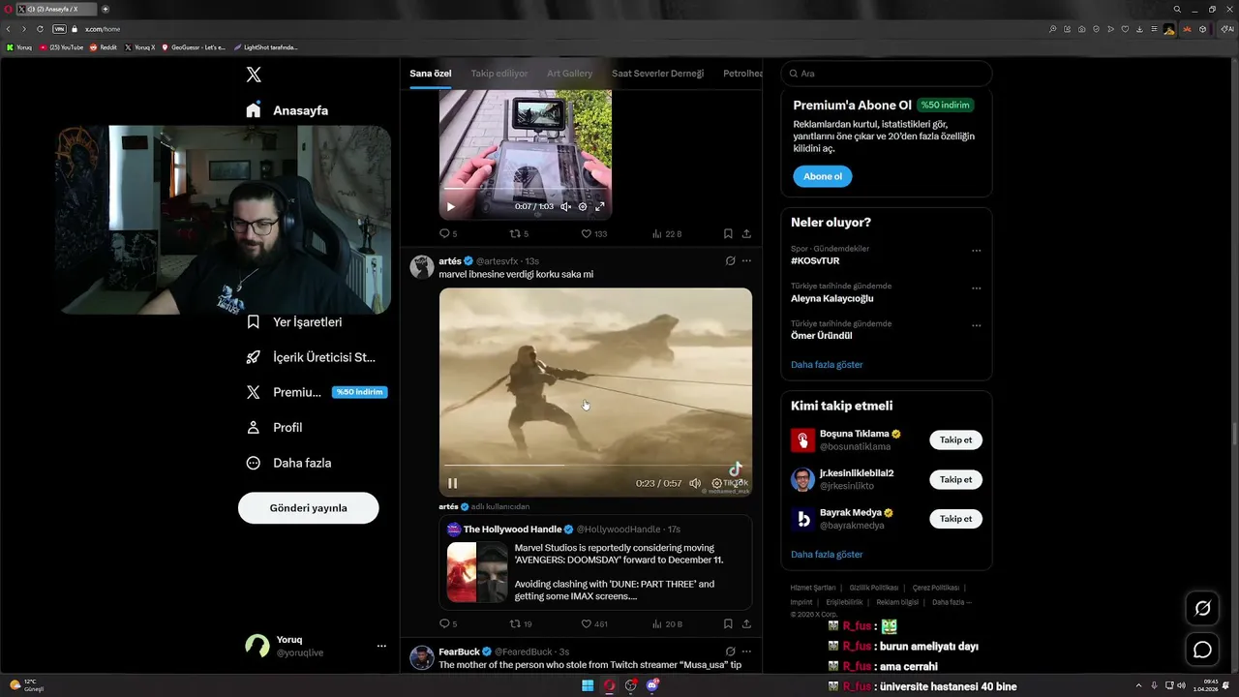The height and width of the screenshot is (697, 1239).
Task: Show more accounts under Kimi takip etmeli
Action: [827, 555]
